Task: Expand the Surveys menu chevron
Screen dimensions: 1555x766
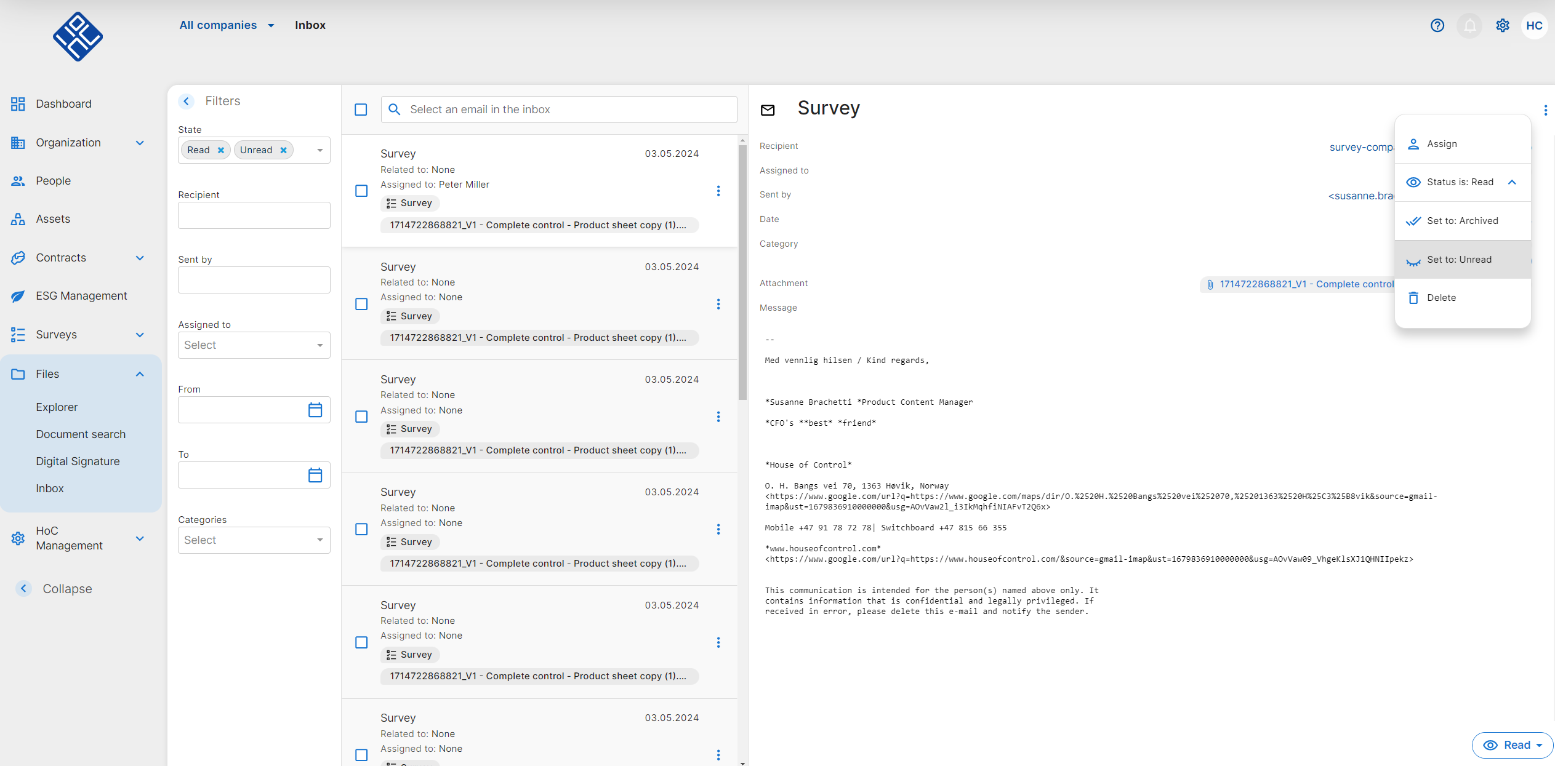Action: coord(140,335)
